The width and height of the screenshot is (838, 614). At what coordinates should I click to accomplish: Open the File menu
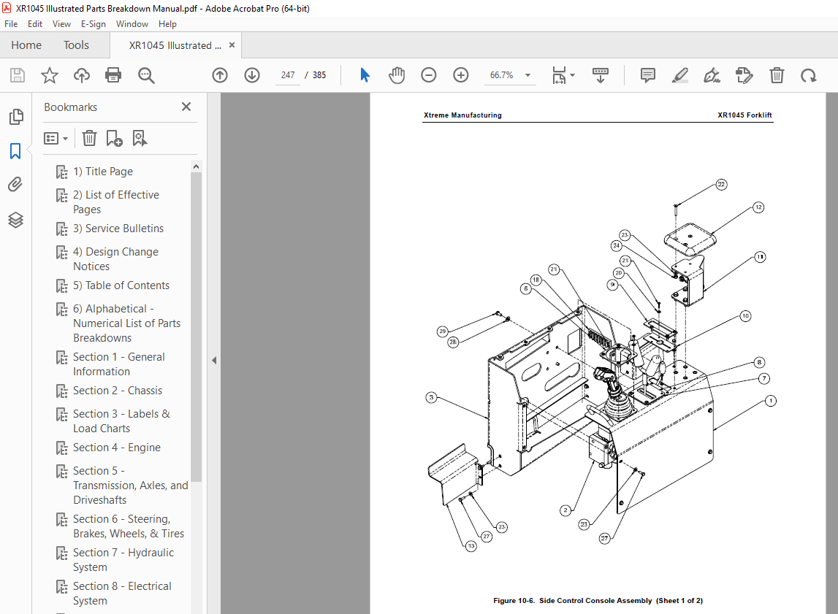[x=11, y=24]
